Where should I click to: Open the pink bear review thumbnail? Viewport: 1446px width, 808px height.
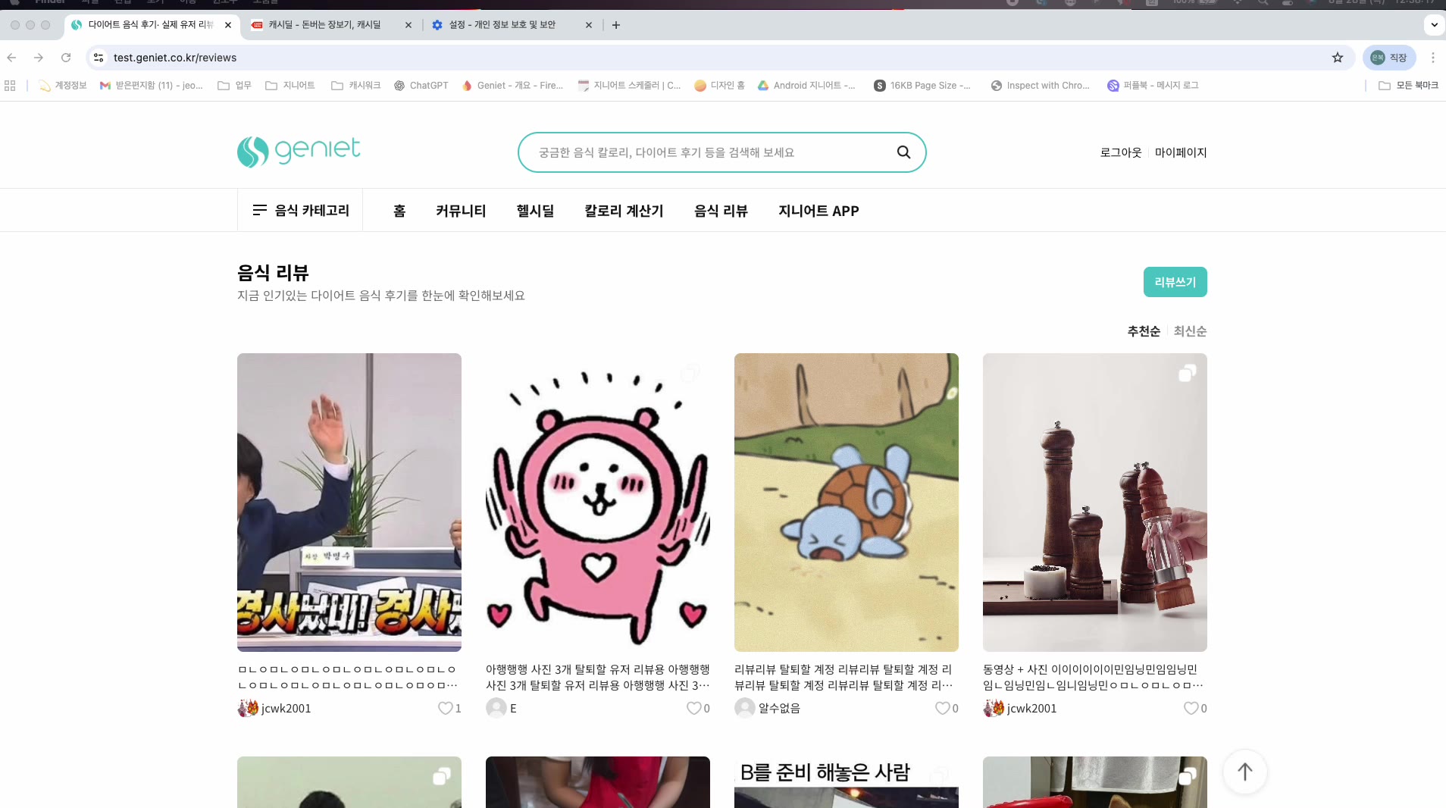point(597,502)
